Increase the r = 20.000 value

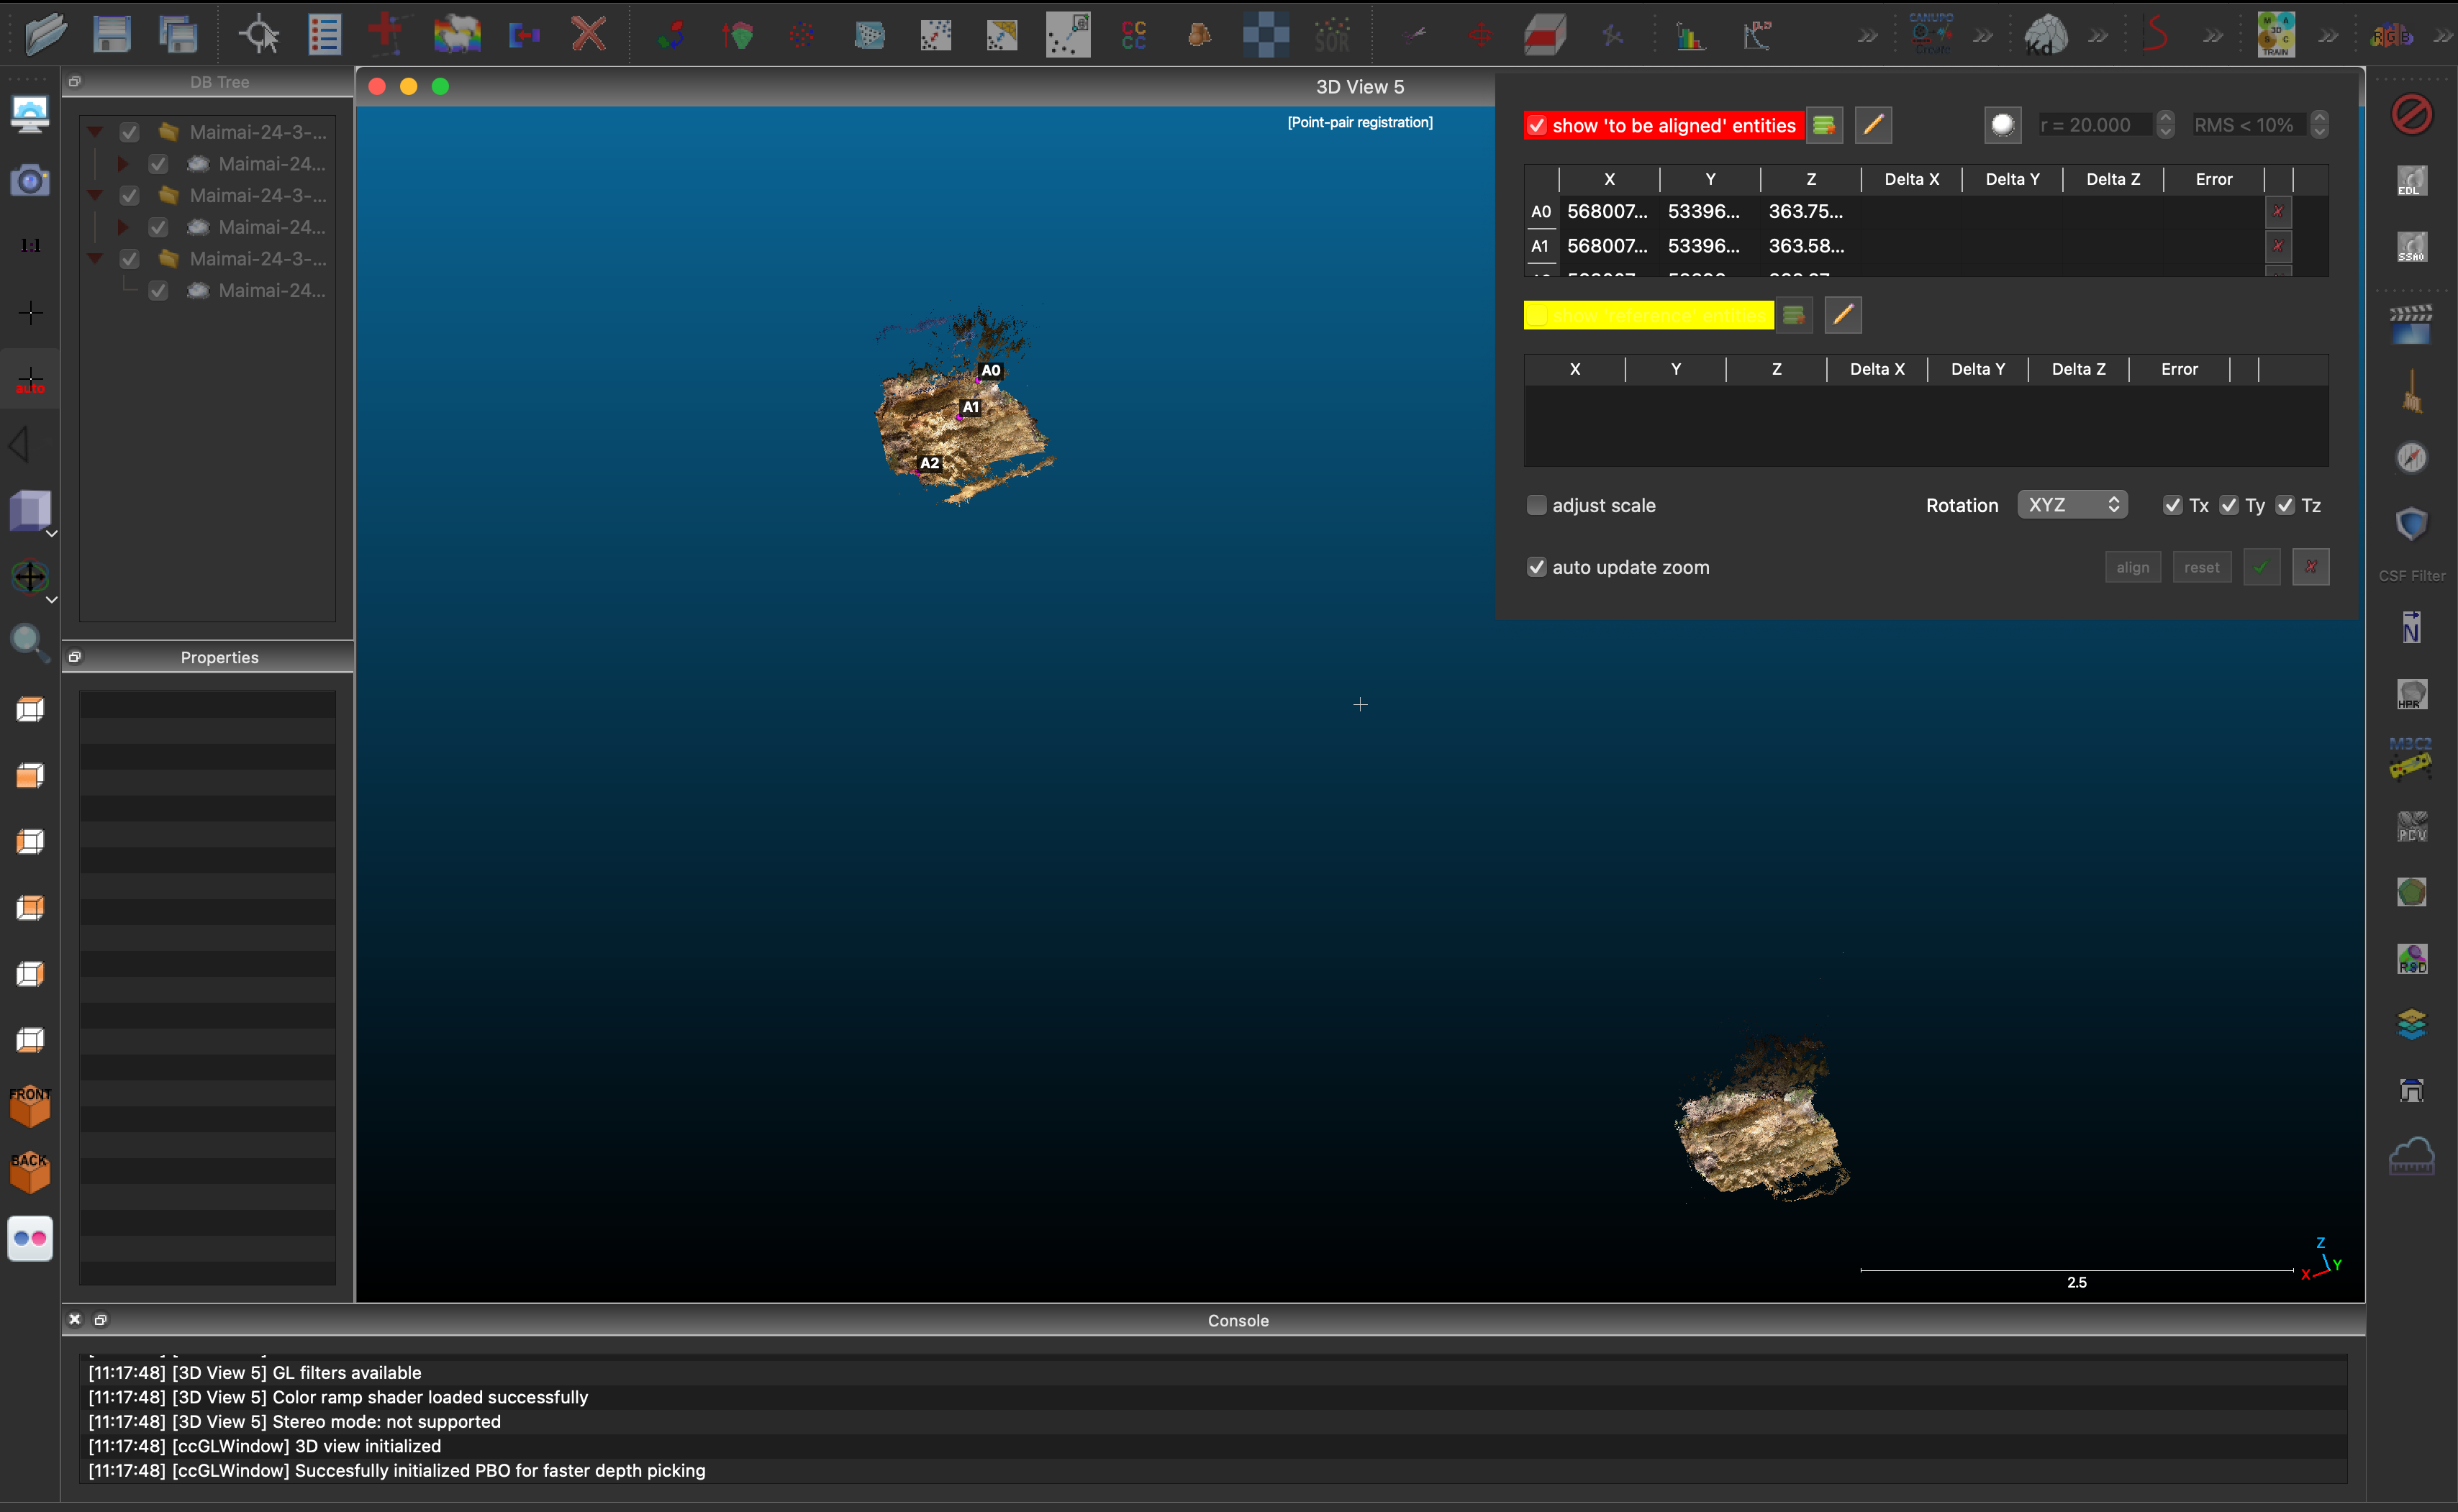tap(2165, 118)
